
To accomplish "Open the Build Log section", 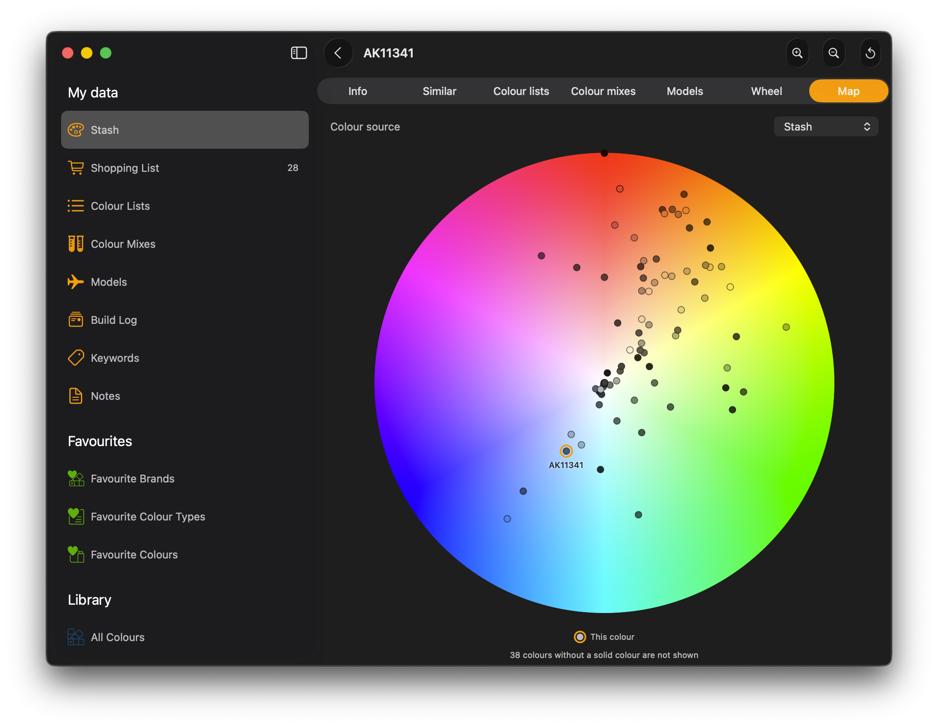I will click(185, 320).
